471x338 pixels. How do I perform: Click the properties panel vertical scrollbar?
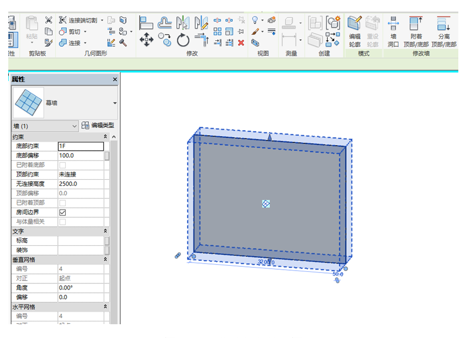click(x=114, y=221)
